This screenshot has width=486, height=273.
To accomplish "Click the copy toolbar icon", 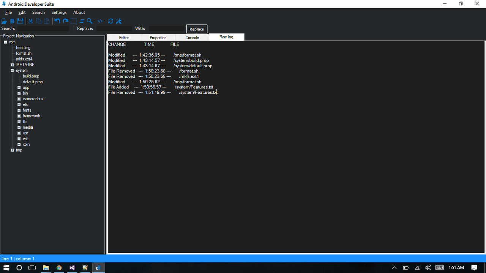I will pos(39,21).
